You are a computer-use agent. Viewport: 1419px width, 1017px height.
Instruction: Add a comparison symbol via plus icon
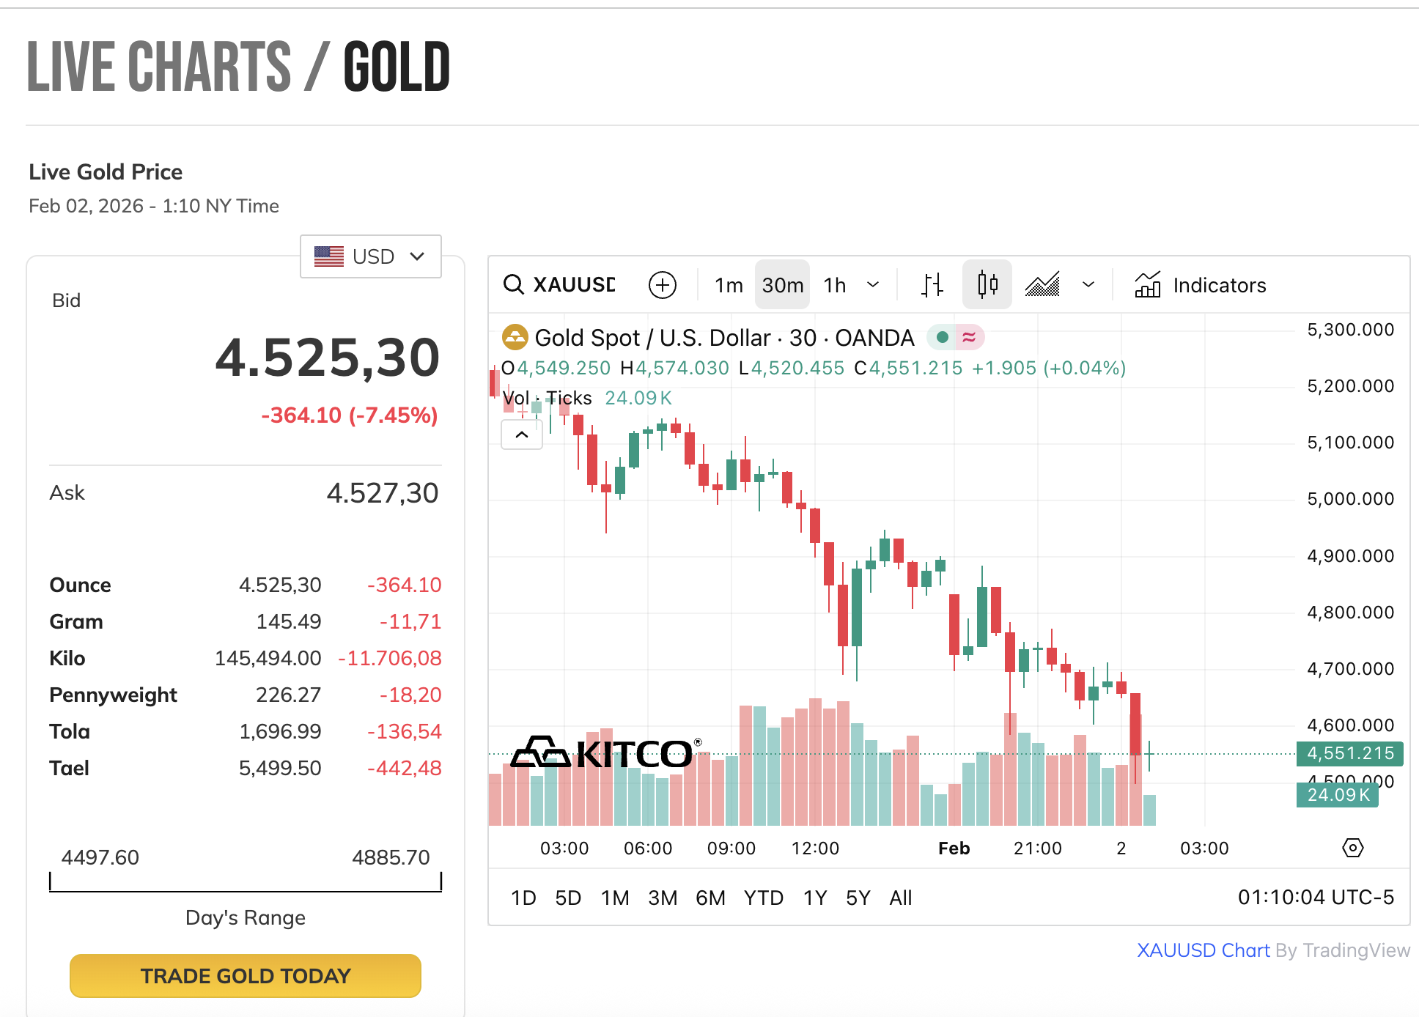pyautogui.click(x=662, y=285)
